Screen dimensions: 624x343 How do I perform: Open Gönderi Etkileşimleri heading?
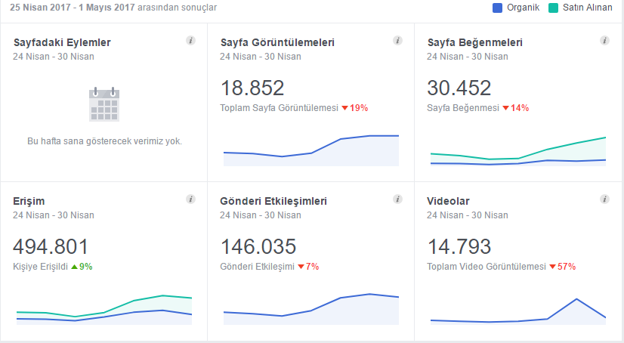click(273, 202)
